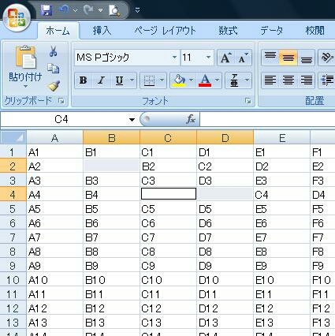This screenshot has width=335, height=336.
Task: Select column C header
Action: pos(168,138)
